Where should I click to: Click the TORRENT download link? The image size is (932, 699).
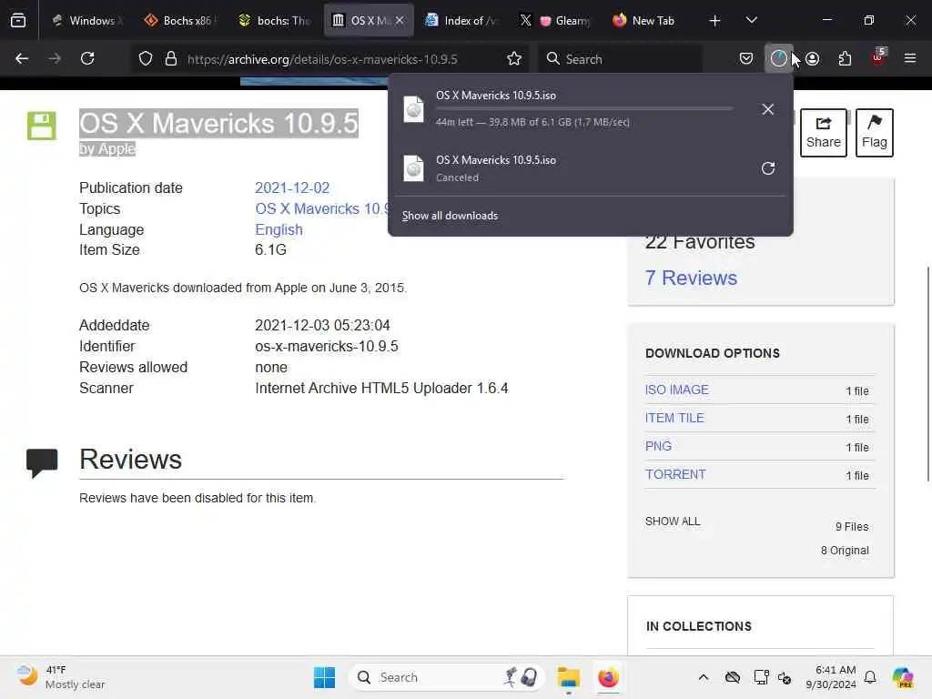(675, 474)
